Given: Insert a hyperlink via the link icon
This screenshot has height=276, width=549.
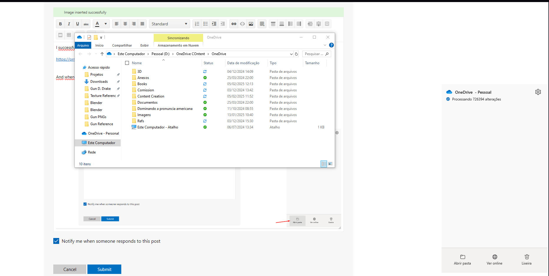Looking at the screenshot, I should pos(234,24).
